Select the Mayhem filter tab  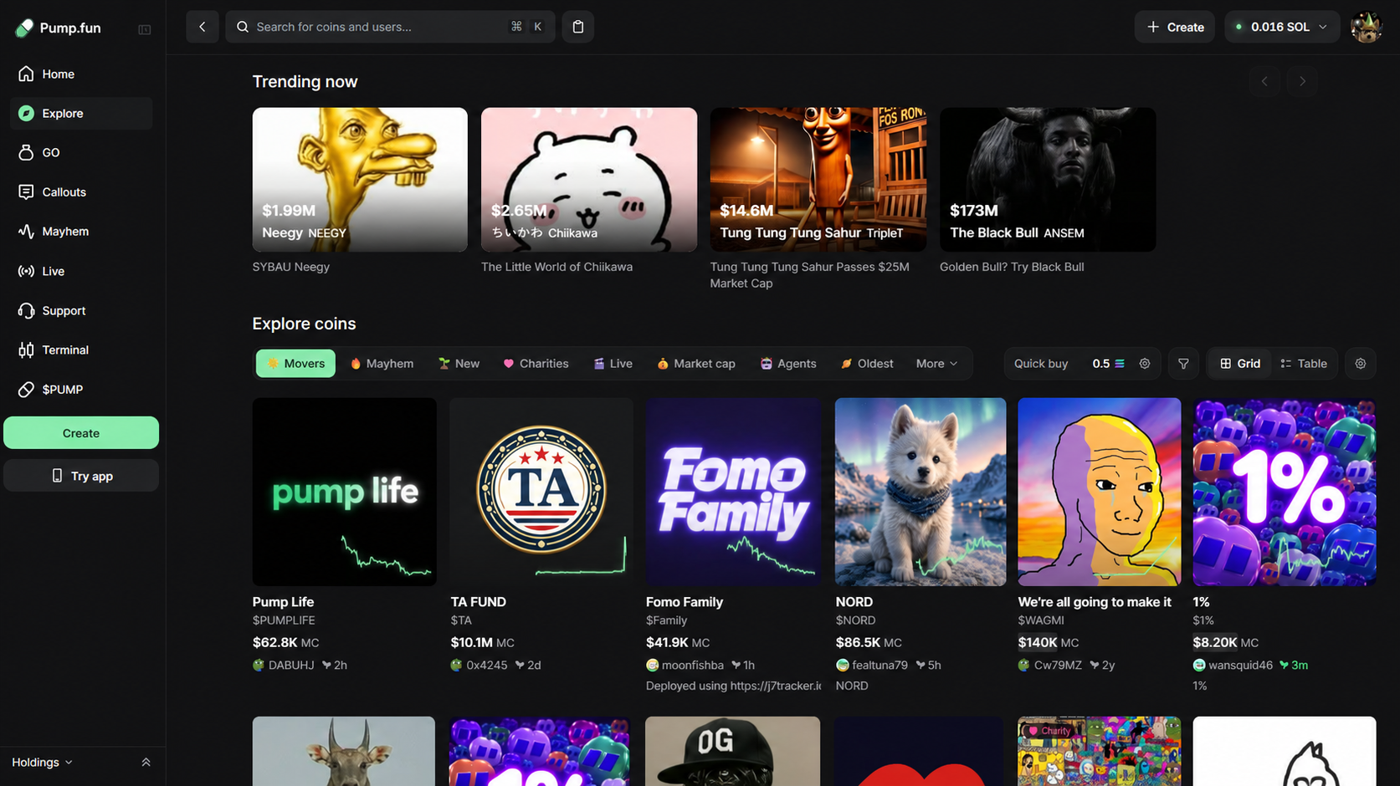click(382, 364)
